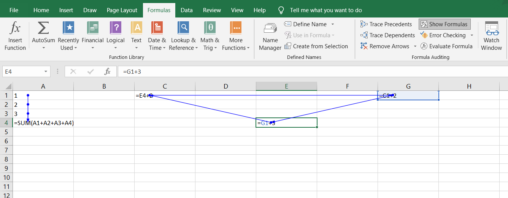Open the Help tab
This screenshot has height=198, width=508.
coord(260,10)
